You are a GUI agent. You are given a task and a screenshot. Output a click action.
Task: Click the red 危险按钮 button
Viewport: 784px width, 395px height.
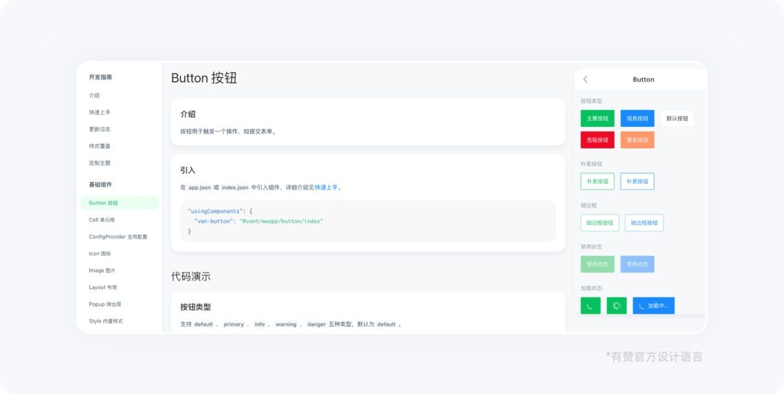coord(597,140)
